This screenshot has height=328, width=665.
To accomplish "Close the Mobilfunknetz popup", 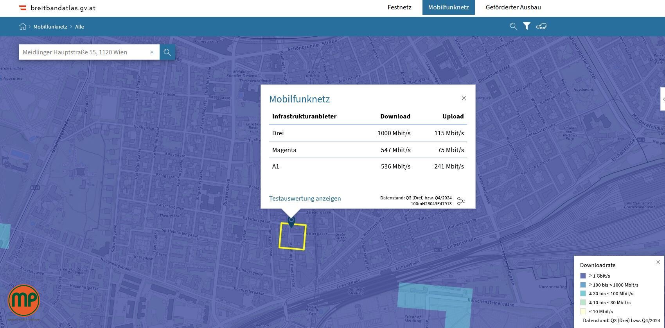I will pos(464,98).
